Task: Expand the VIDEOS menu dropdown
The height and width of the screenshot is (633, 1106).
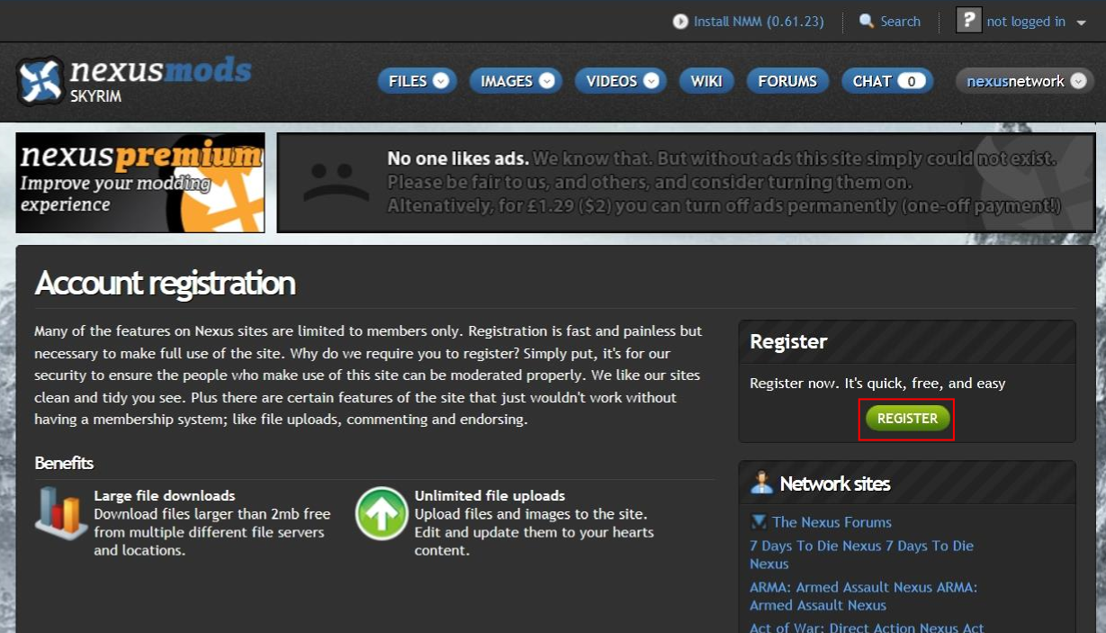Action: (x=651, y=81)
